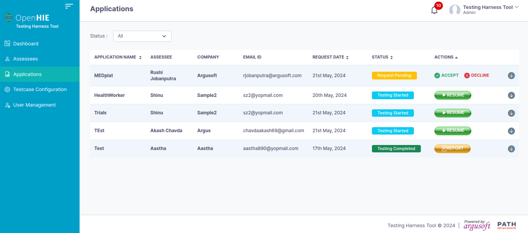Open notifications bell icon
Screen dimensions: 528x233
pyautogui.click(x=434, y=10)
